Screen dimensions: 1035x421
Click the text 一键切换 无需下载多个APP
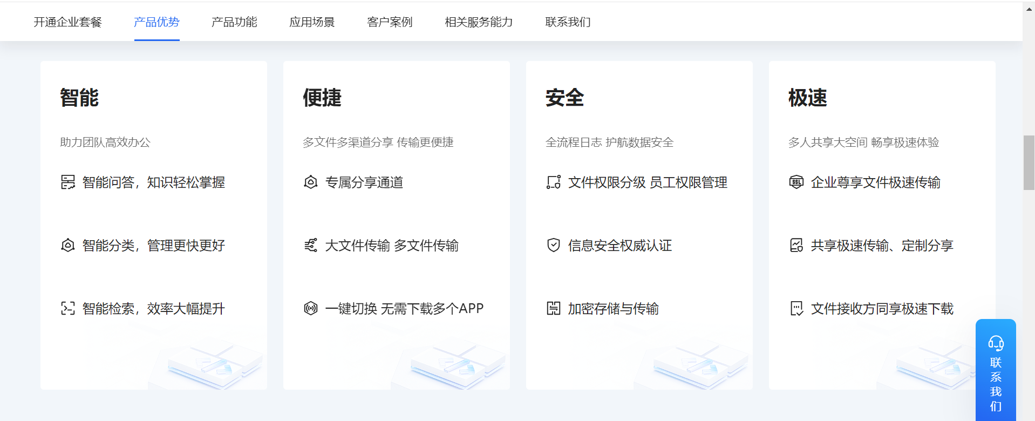coord(404,309)
